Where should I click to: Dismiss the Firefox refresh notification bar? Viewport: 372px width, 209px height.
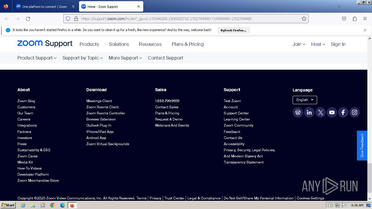pyautogui.click(x=365, y=30)
